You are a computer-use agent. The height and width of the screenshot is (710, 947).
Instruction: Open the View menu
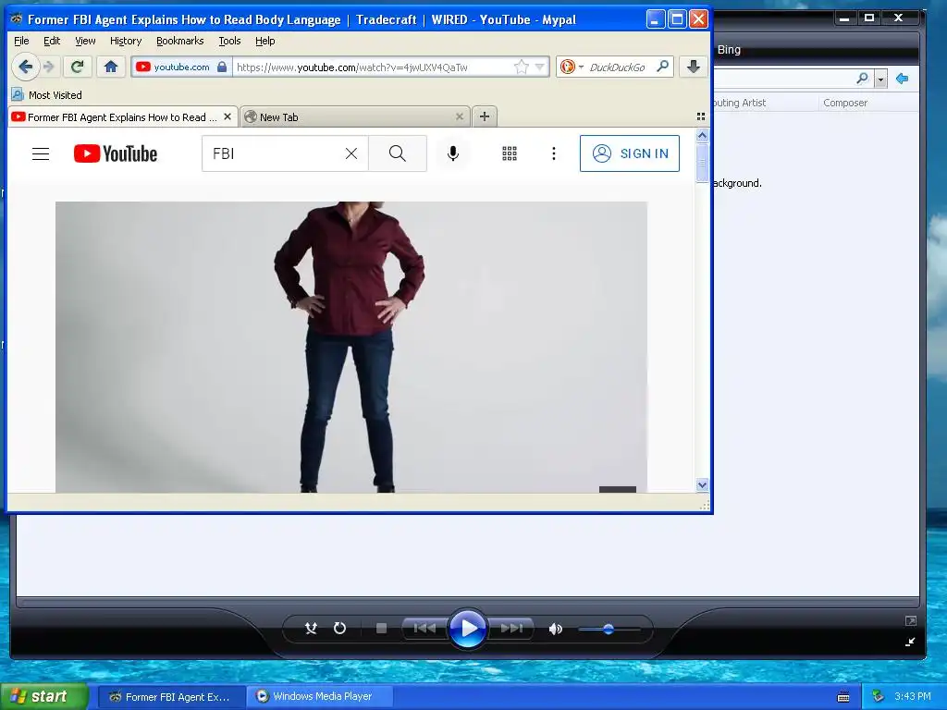pyautogui.click(x=85, y=41)
